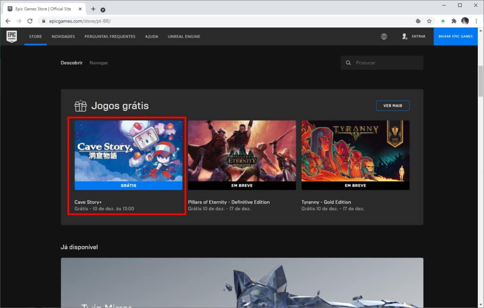Viewport: 484px width, 308px height.
Task: Open a new browser tab
Action: pyautogui.click(x=93, y=9)
